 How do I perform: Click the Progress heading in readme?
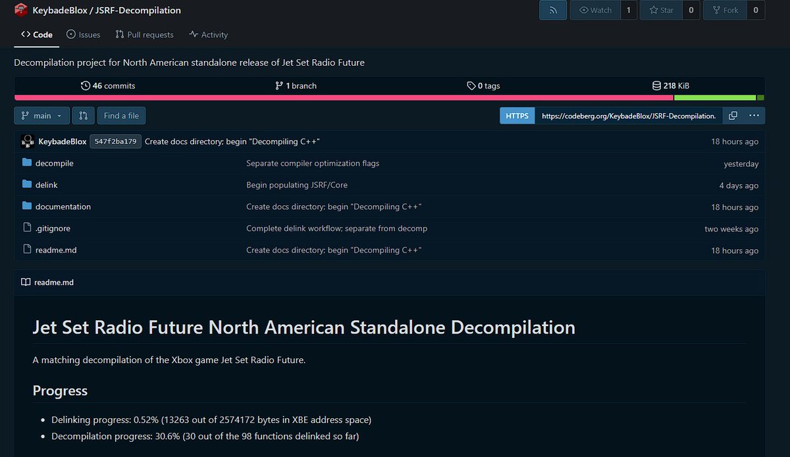click(x=60, y=391)
